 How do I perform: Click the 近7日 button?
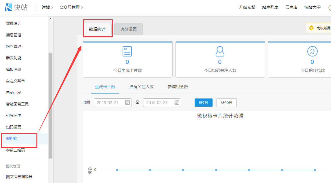[x=204, y=103]
